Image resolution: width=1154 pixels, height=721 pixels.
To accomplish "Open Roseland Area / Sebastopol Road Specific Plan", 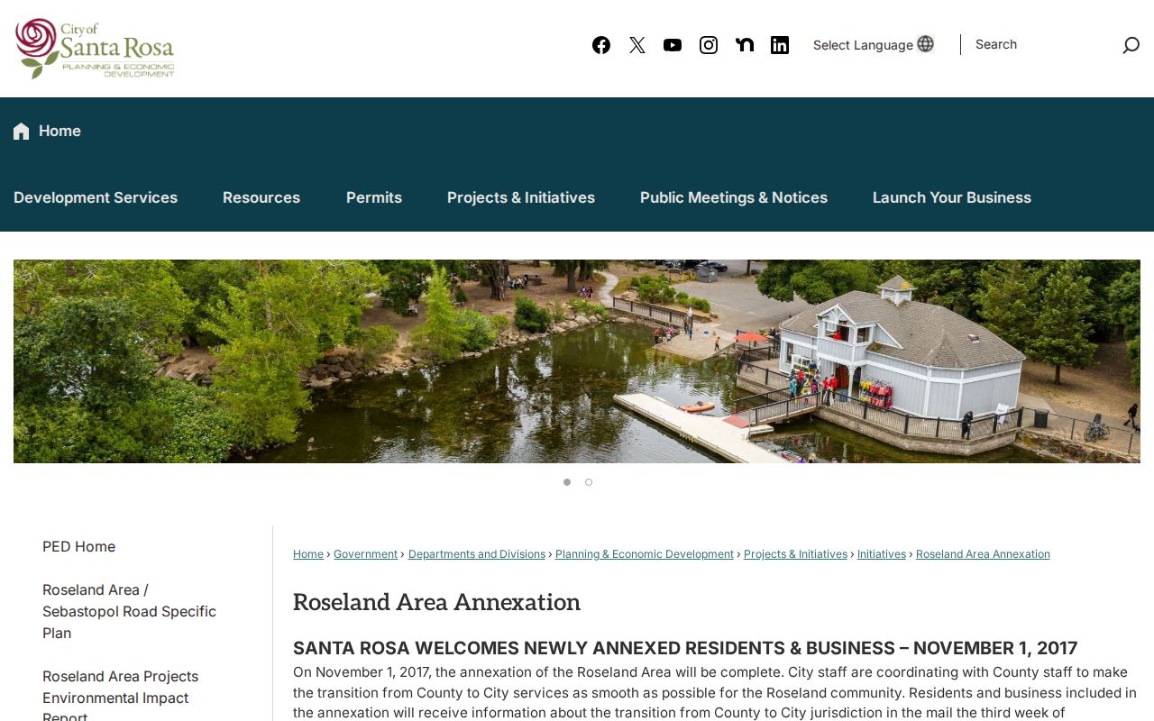I will click(129, 611).
